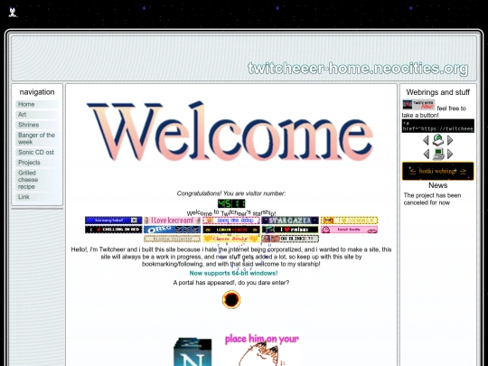Click the green visitor counter digits
Image resolution: width=488 pixels, height=366 pixels.
click(x=231, y=203)
